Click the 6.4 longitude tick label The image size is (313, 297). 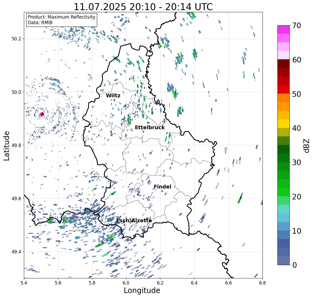[x=194, y=283]
